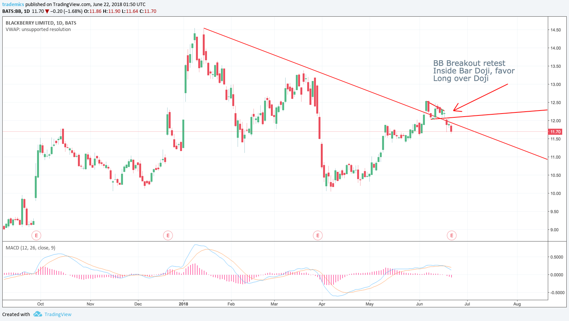Screen dimensions: 569x321
Task: Click the Apr time axis label
Action: [322, 304]
